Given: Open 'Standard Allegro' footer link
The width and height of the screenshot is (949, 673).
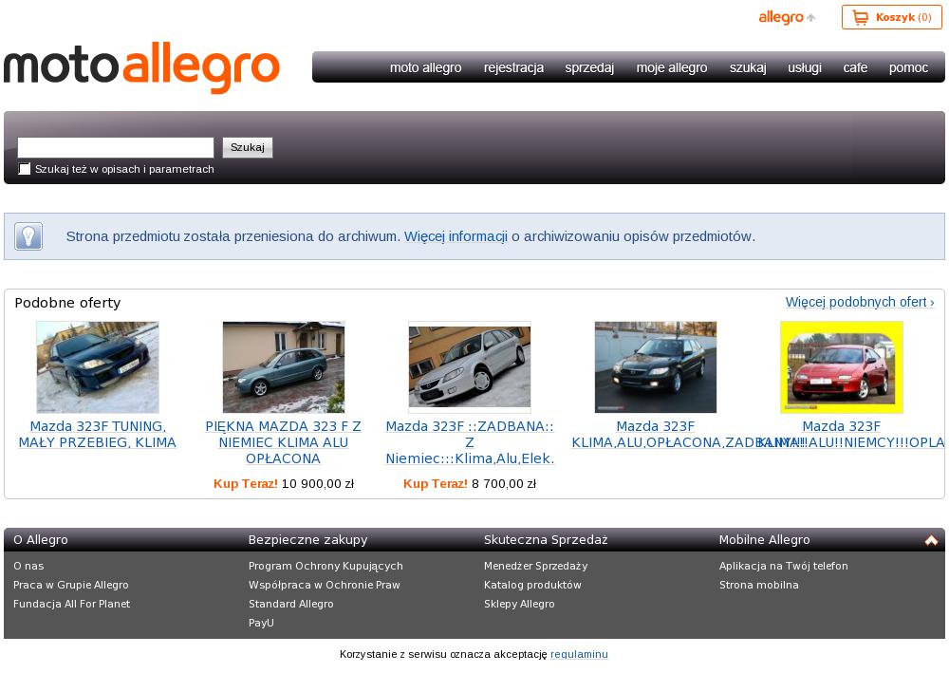Looking at the screenshot, I should pos(291,604).
